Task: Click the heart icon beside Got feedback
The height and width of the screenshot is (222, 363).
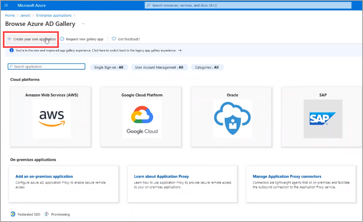Action: coord(114,39)
